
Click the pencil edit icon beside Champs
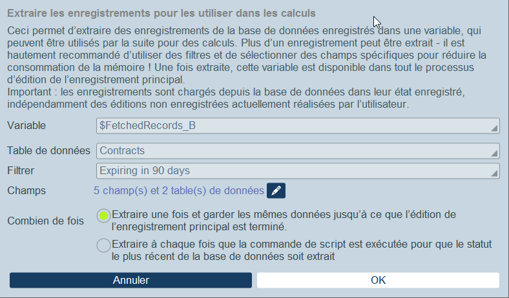[x=276, y=191]
